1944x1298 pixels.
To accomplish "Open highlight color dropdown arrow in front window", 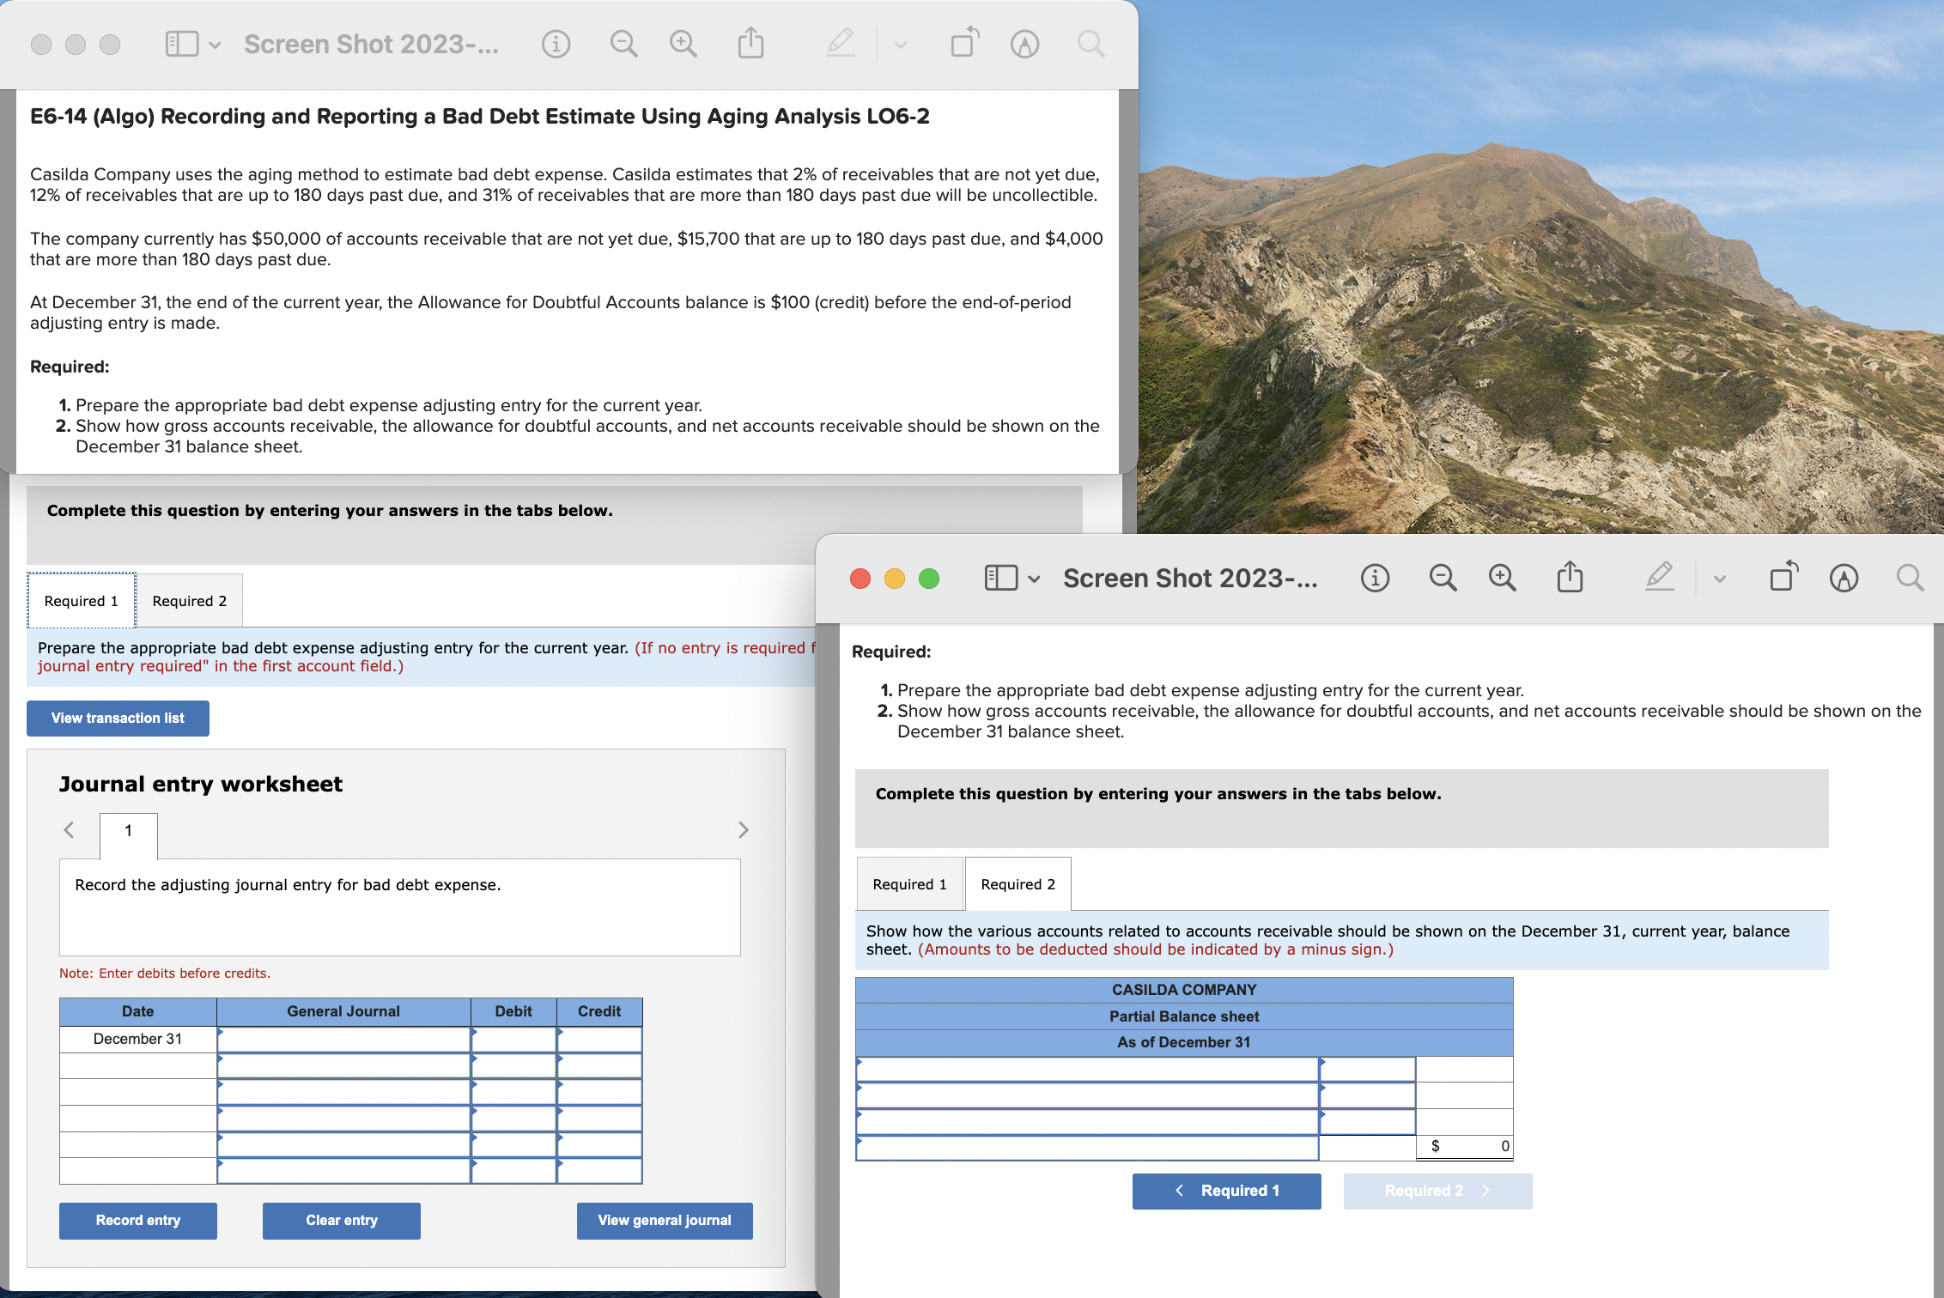I will coord(1719,579).
